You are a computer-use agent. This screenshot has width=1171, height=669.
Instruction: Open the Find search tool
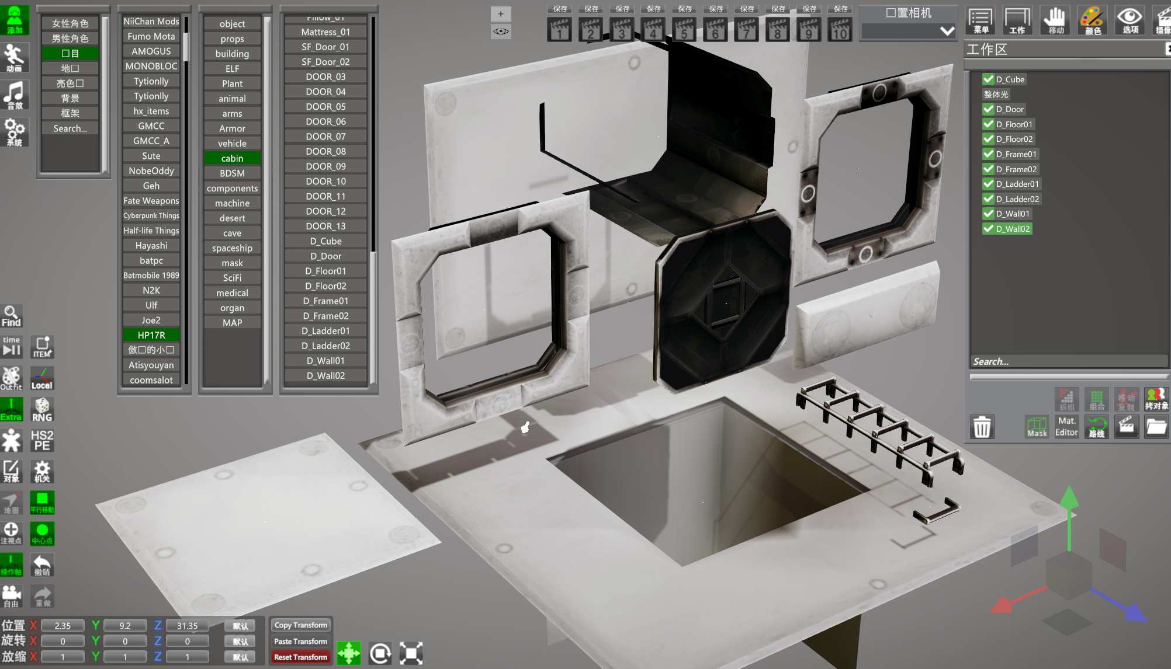(x=11, y=316)
